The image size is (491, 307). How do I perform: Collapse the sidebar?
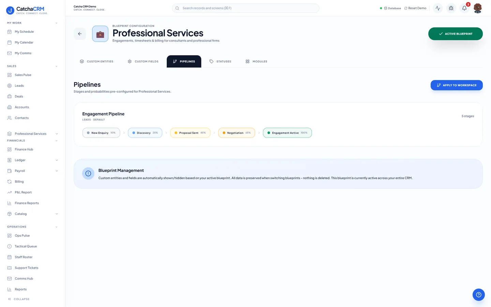(19, 299)
